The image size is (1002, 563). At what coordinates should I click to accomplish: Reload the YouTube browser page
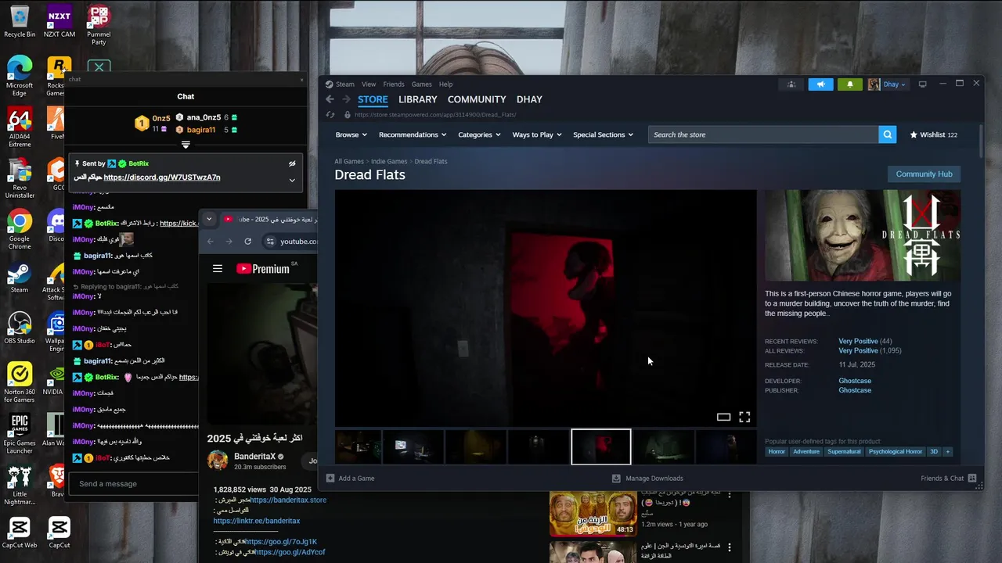pos(247,242)
